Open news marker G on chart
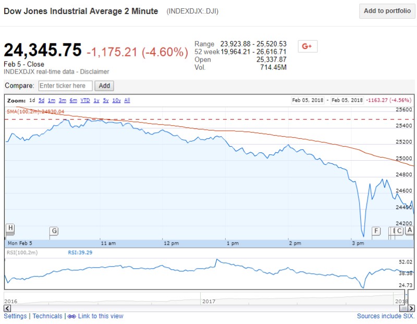417x324 pixels. [x=54, y=231]
